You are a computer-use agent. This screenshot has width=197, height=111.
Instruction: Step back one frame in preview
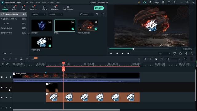pos(111,53)
